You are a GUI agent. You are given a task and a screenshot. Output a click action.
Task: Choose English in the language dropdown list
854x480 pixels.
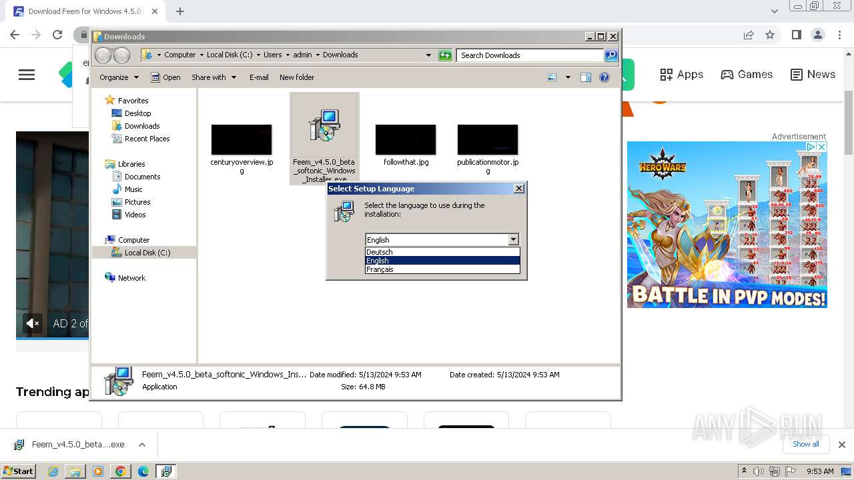pyautogui.click(x=442, y=261)
